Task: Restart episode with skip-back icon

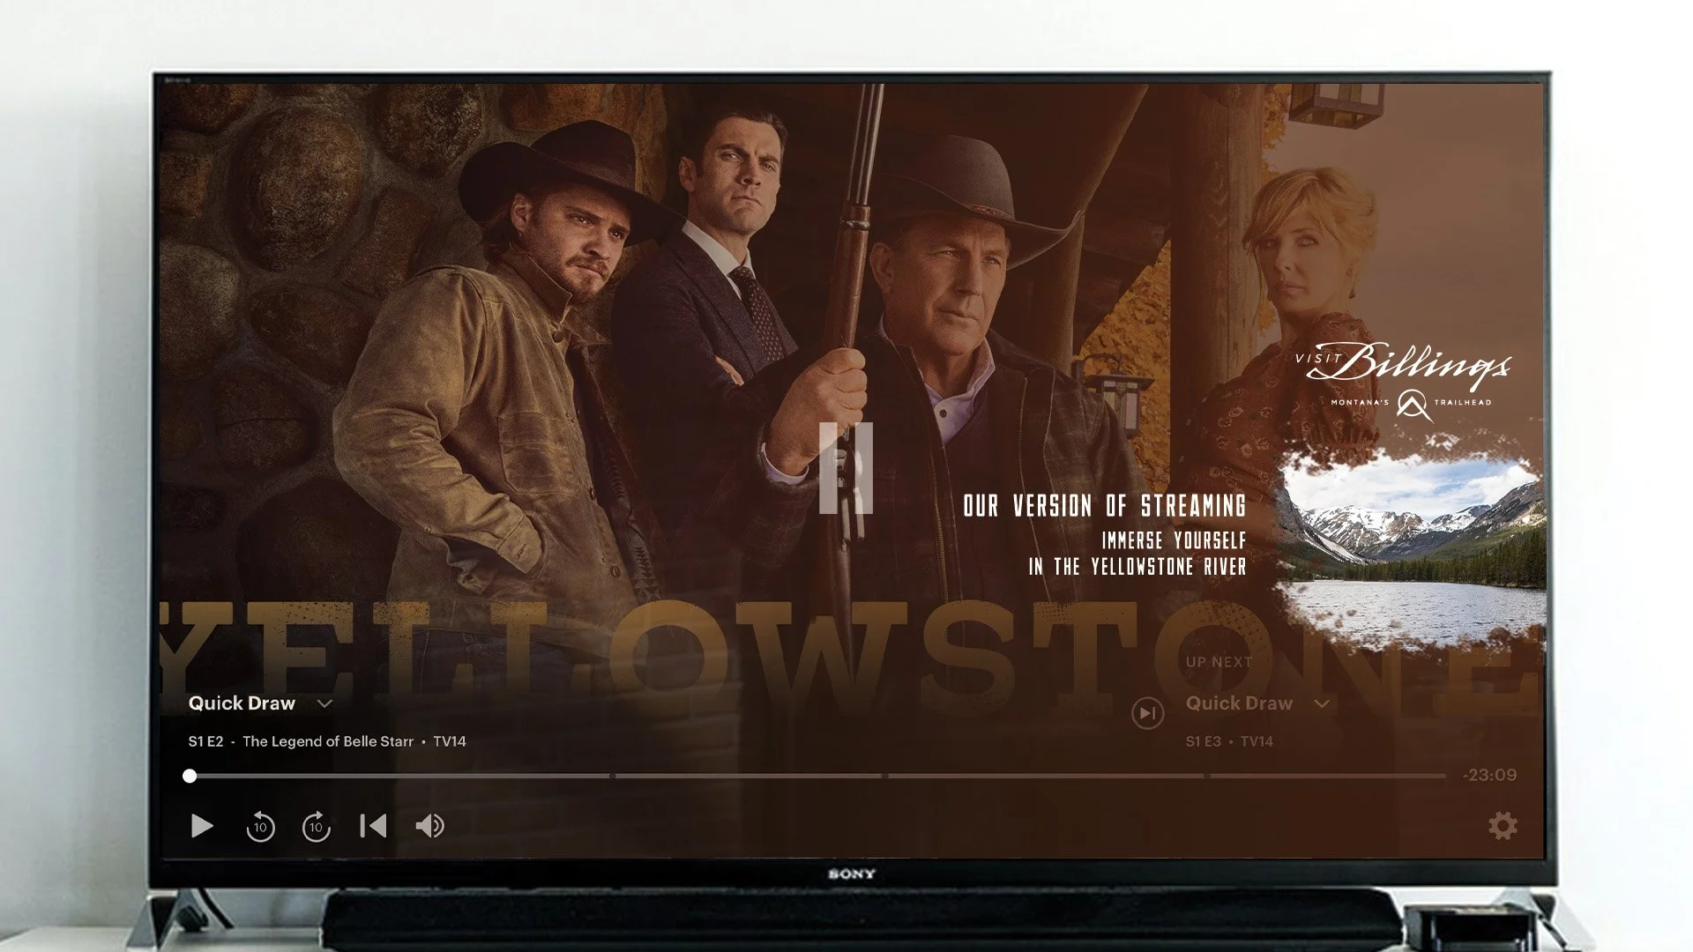Action: point(374,826)
